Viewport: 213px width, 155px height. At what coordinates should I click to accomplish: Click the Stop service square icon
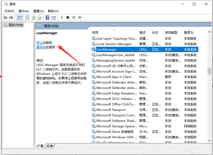pyautogui.click(x=68, y=17)
